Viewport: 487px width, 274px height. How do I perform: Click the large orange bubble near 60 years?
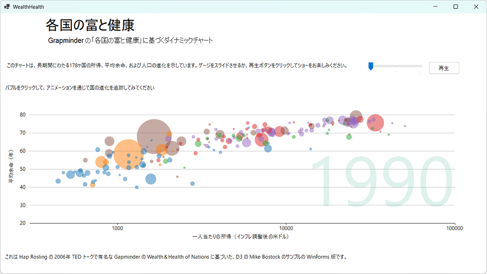coord(128,154)
